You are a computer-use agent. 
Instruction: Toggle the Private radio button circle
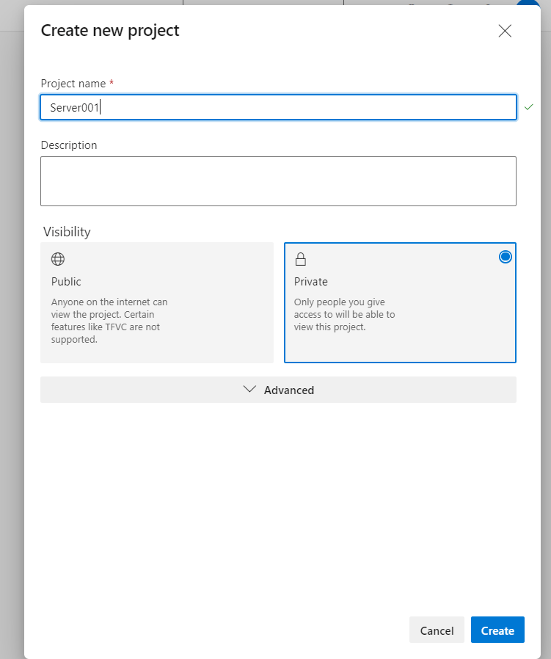tap(505, 257)
